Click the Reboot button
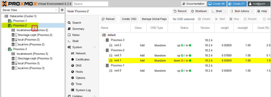This screenshot has height=97, width=271. coord(180,11)
